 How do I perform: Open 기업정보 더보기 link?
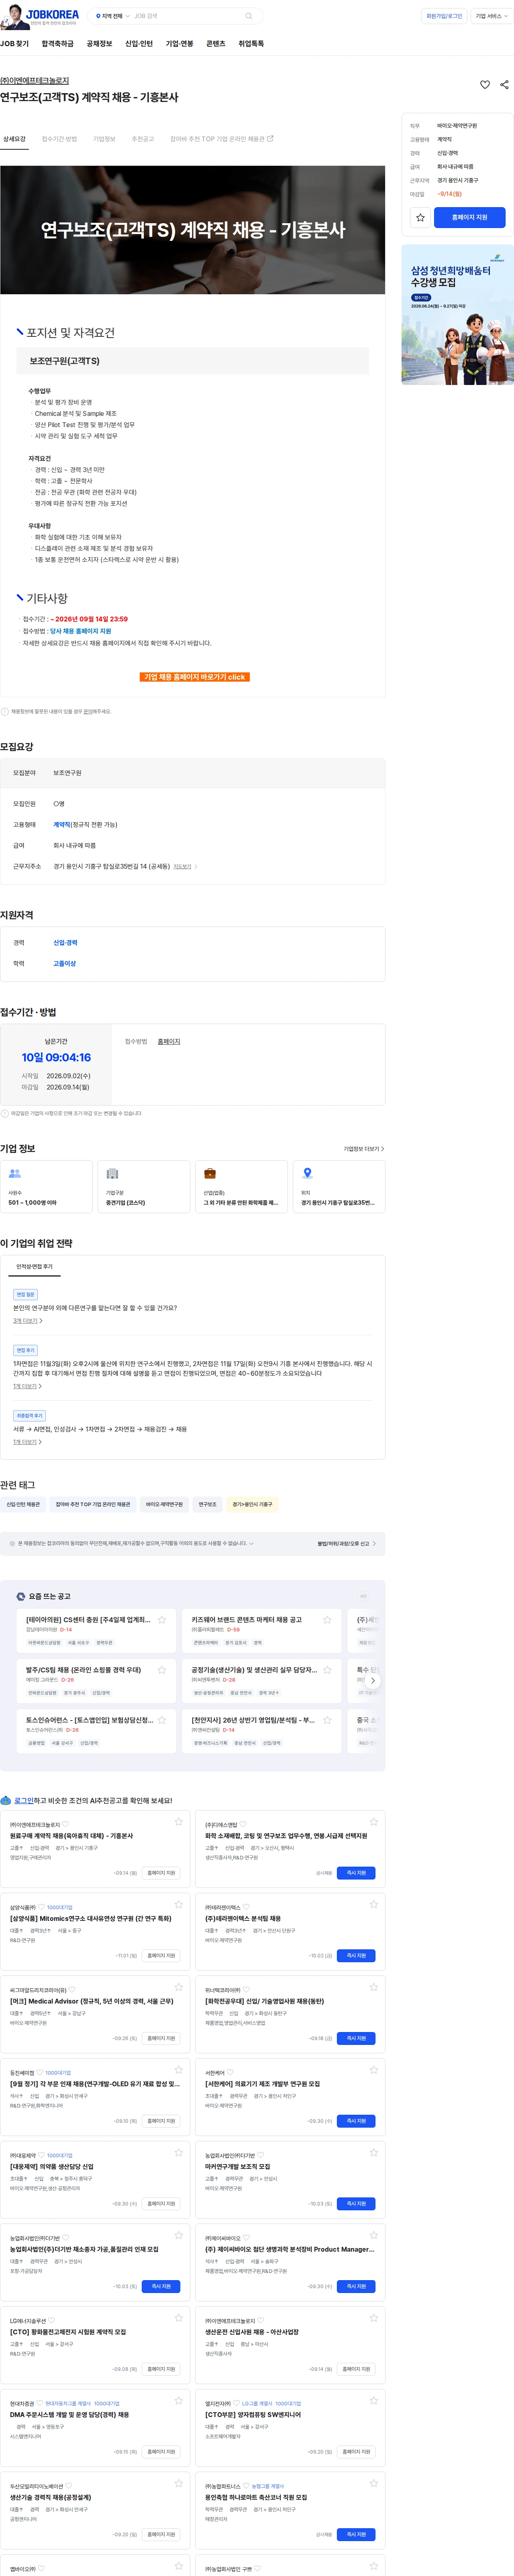point(364,1149)
